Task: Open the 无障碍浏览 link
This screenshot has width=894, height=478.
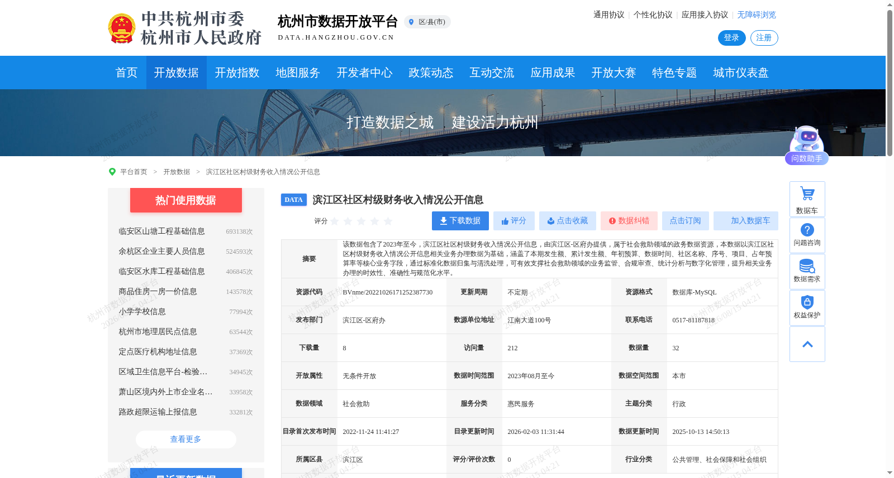Action: click(x=757, y=15)
